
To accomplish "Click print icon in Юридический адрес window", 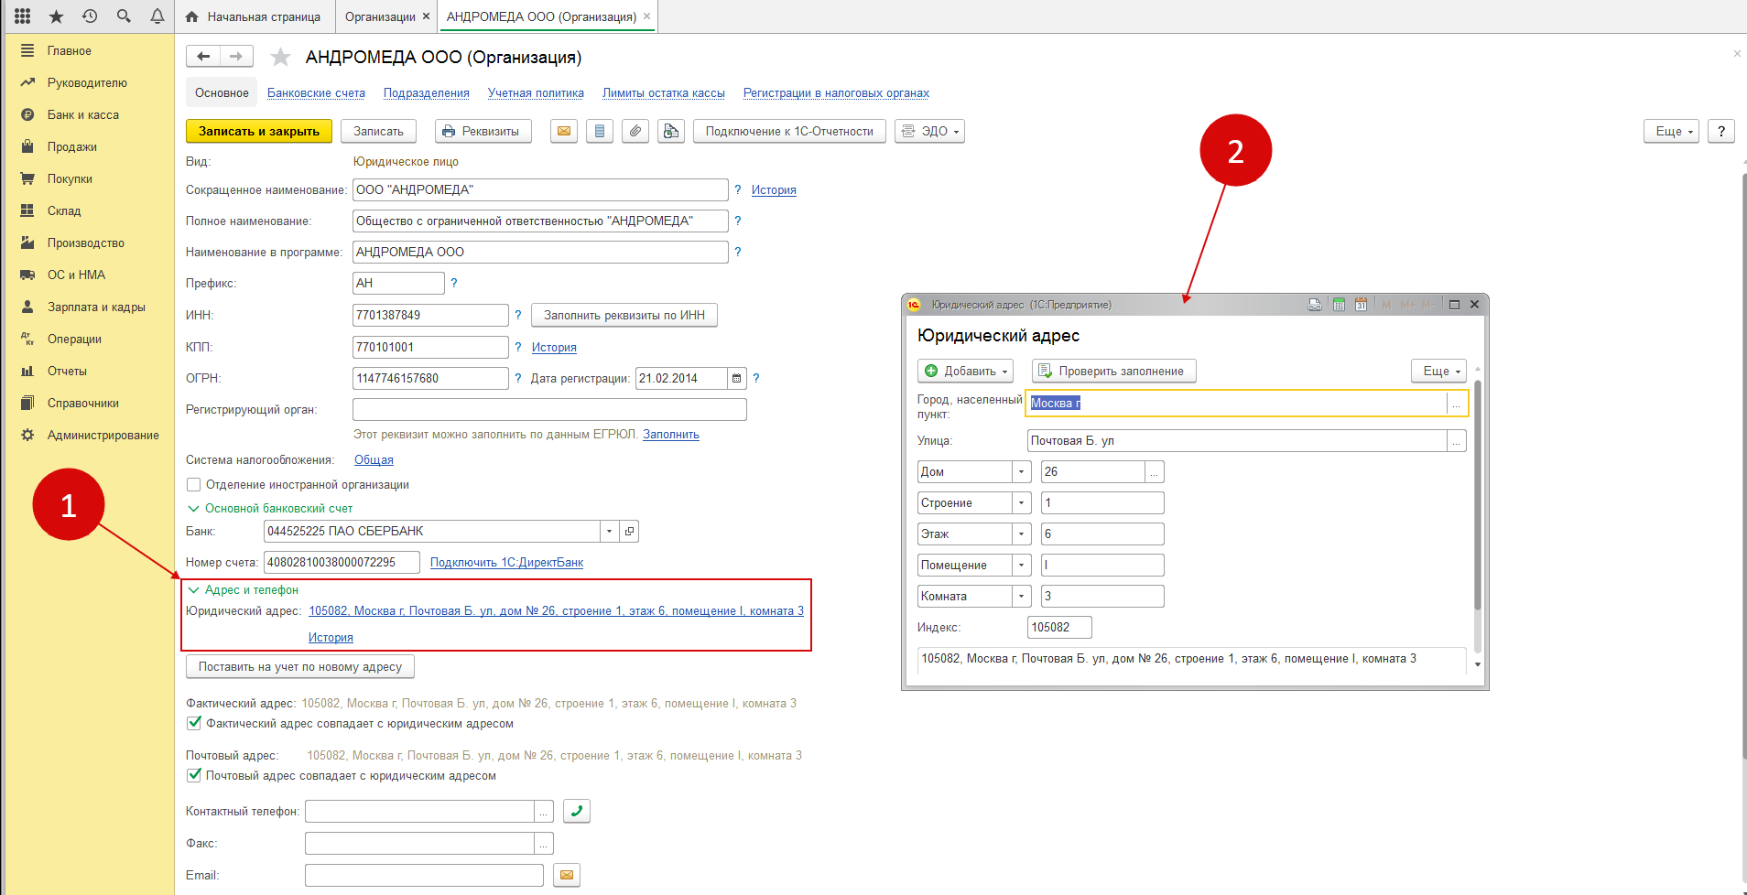I will (1315, 305).
